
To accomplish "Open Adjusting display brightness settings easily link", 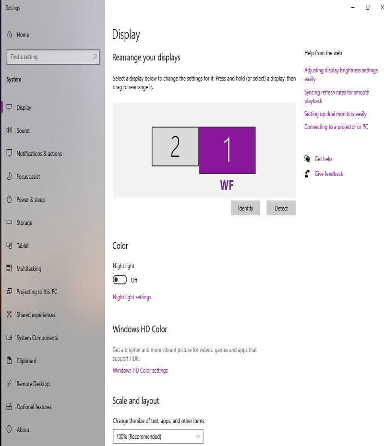I will [341, 74].
